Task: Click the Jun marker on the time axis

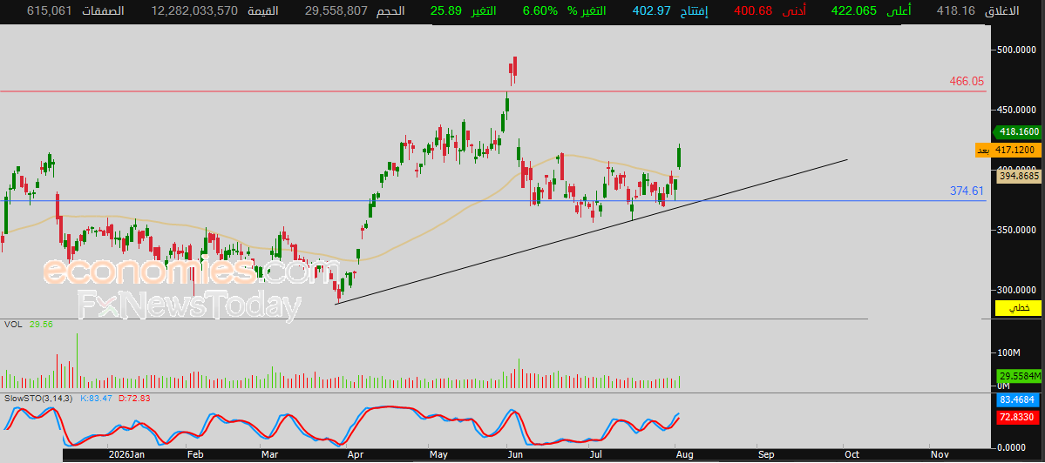Action: point(515,455)
